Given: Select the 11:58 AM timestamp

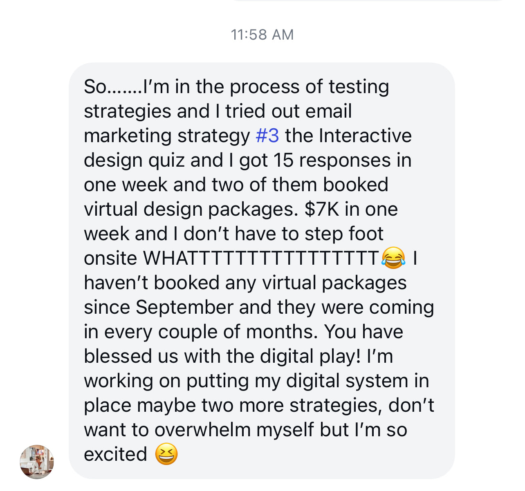Looking at the screenshot, I should point(262,35).
